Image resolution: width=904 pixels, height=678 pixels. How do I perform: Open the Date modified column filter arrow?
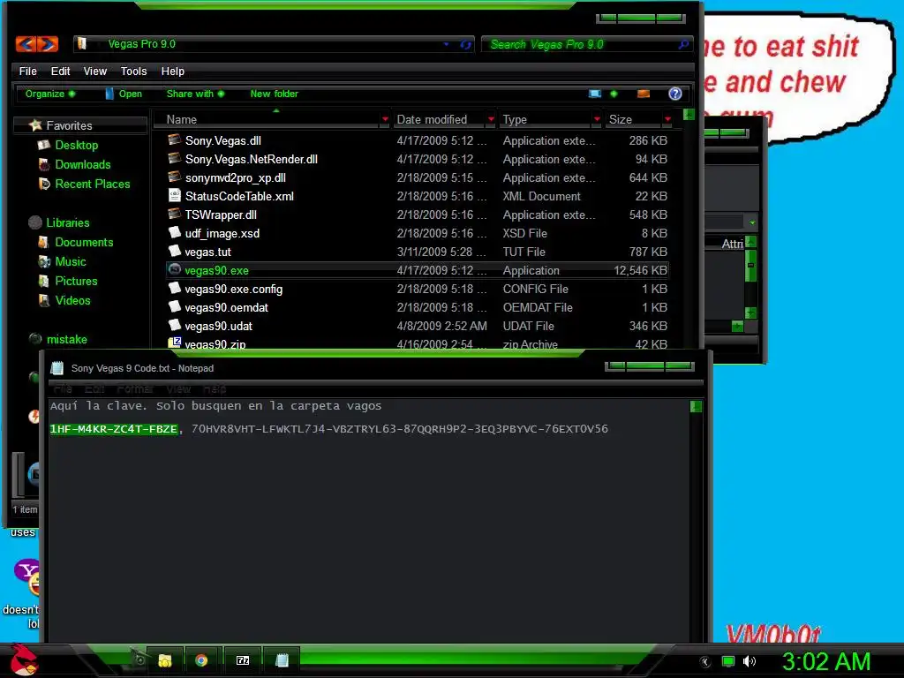pyautogui.click(x=491, y=119)
